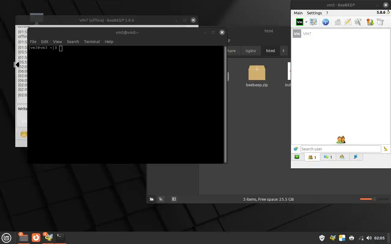Click the security shield tray icon

point(322,238)
